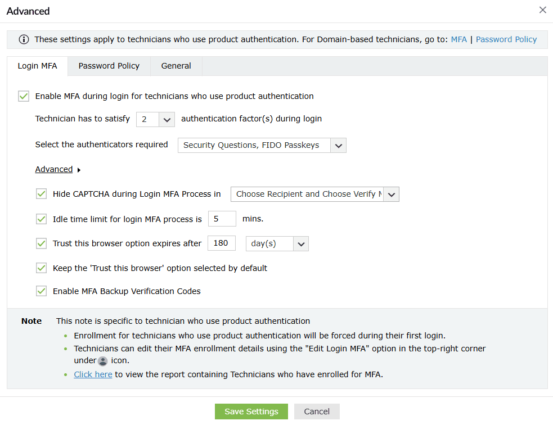
Task: Open the General tab
Action: point(176,66)
